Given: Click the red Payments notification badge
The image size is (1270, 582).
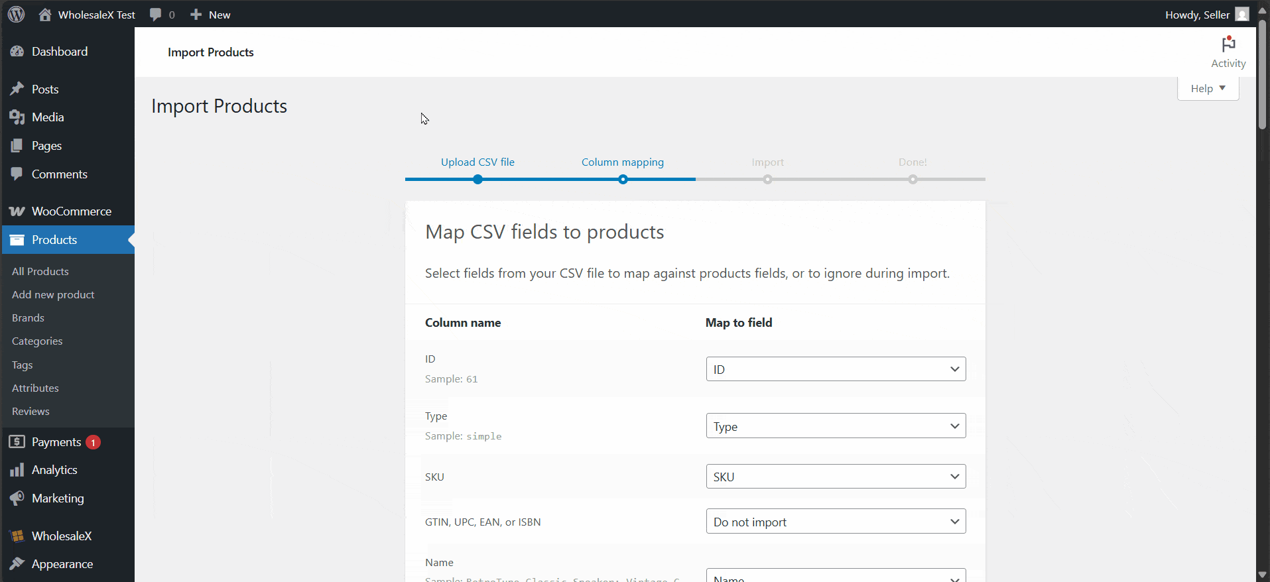Looking at the screenshot, I should [x=93, y=442].
